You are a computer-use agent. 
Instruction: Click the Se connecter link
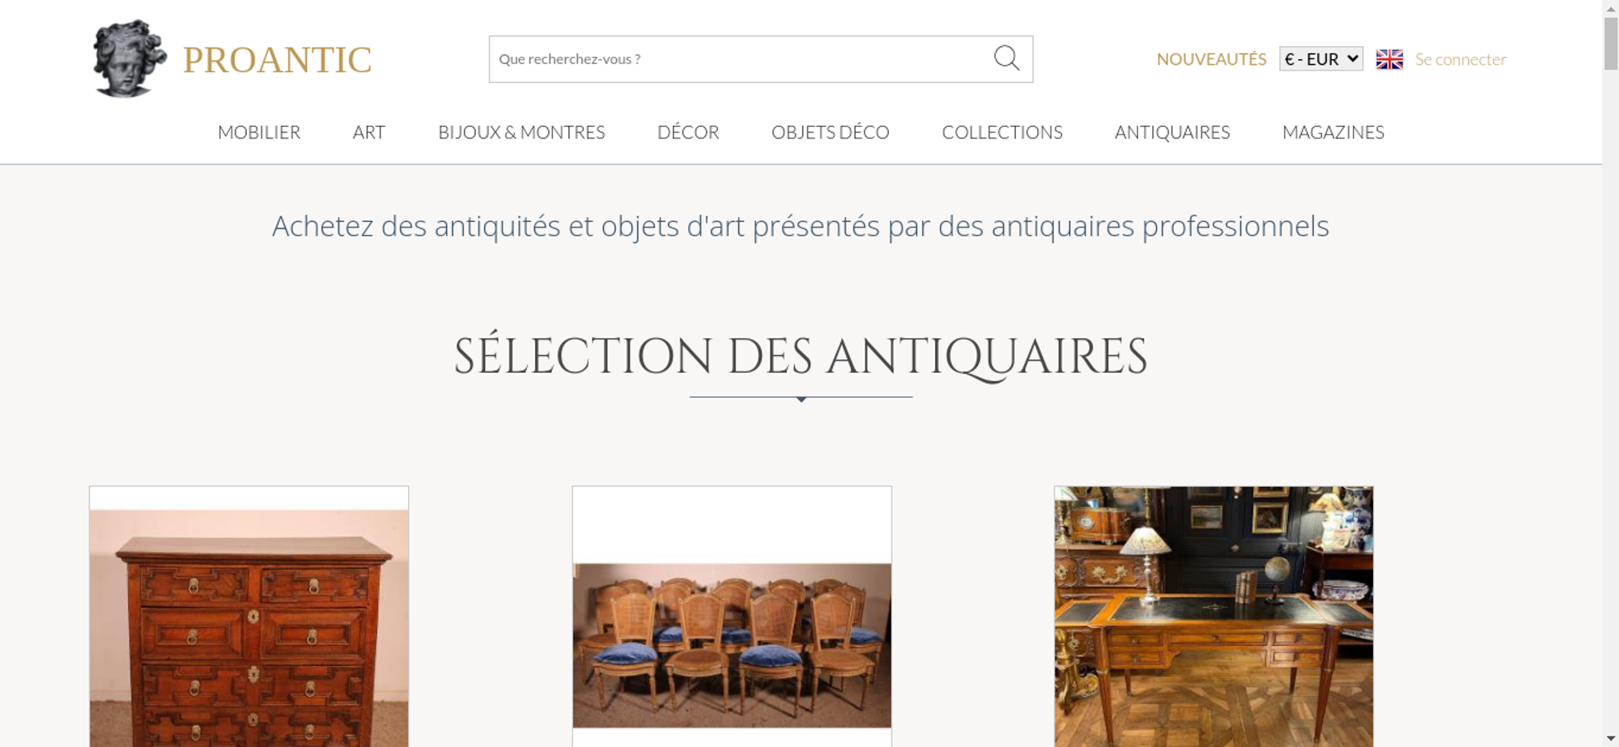tap(1460, 59)
